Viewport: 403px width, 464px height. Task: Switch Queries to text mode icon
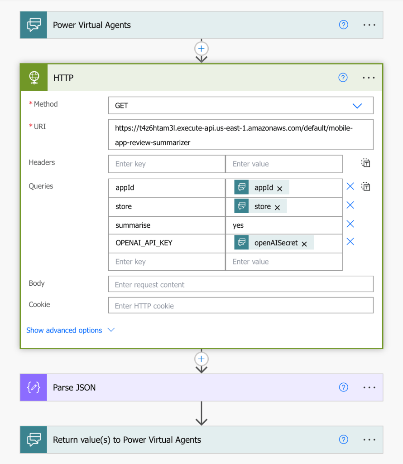pos(366,186)
